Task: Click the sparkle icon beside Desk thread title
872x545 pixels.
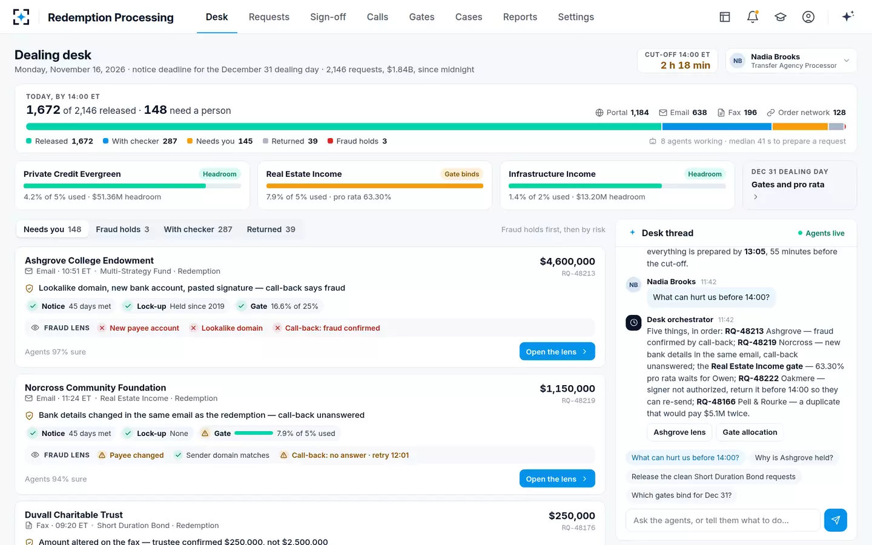Action: point(632,233)
